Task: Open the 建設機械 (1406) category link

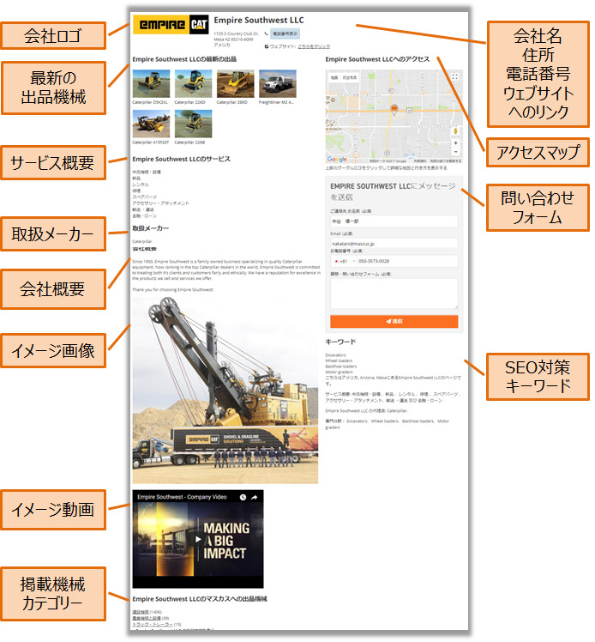Action: coord(141,612)
